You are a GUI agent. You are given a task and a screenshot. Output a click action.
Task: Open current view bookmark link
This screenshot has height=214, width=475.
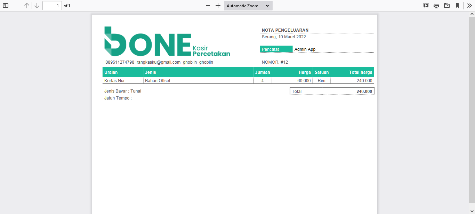[457, 6]
